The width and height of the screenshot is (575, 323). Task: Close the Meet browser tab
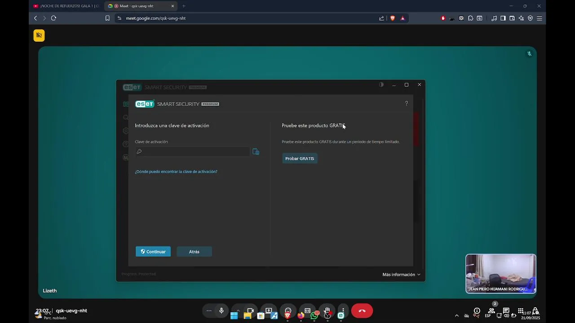(x=172, y=6)
